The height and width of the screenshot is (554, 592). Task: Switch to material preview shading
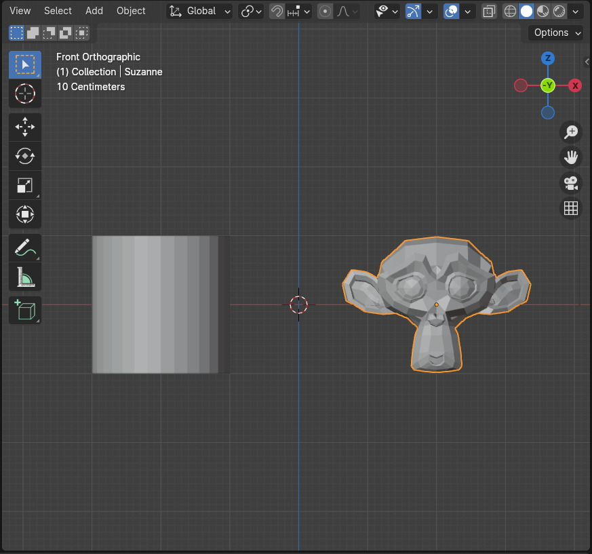pos(542,12)
